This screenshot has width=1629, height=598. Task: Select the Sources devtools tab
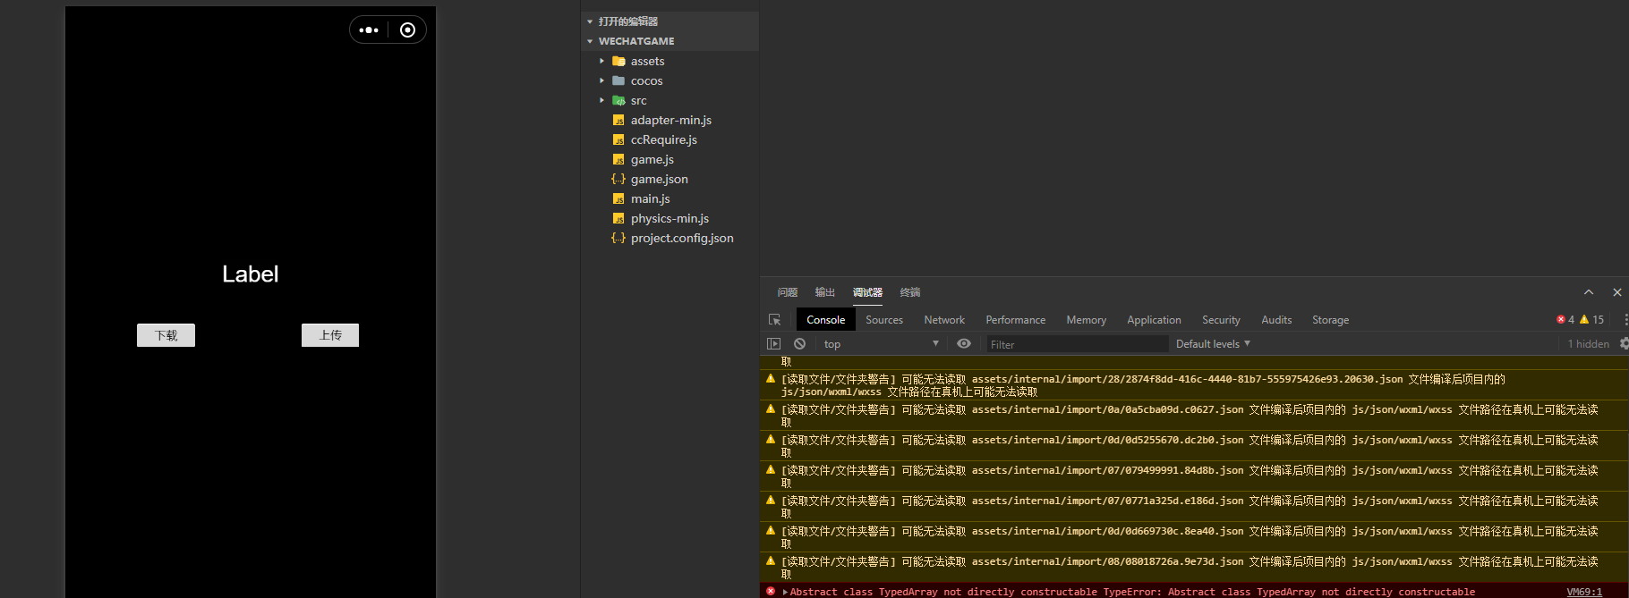tap(884, 319)
